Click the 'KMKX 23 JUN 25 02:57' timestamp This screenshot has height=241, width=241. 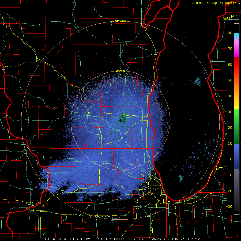point(176,239)
